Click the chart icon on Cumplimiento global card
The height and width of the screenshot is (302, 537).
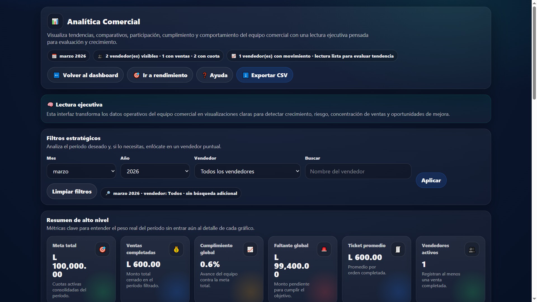pos(250,249)
